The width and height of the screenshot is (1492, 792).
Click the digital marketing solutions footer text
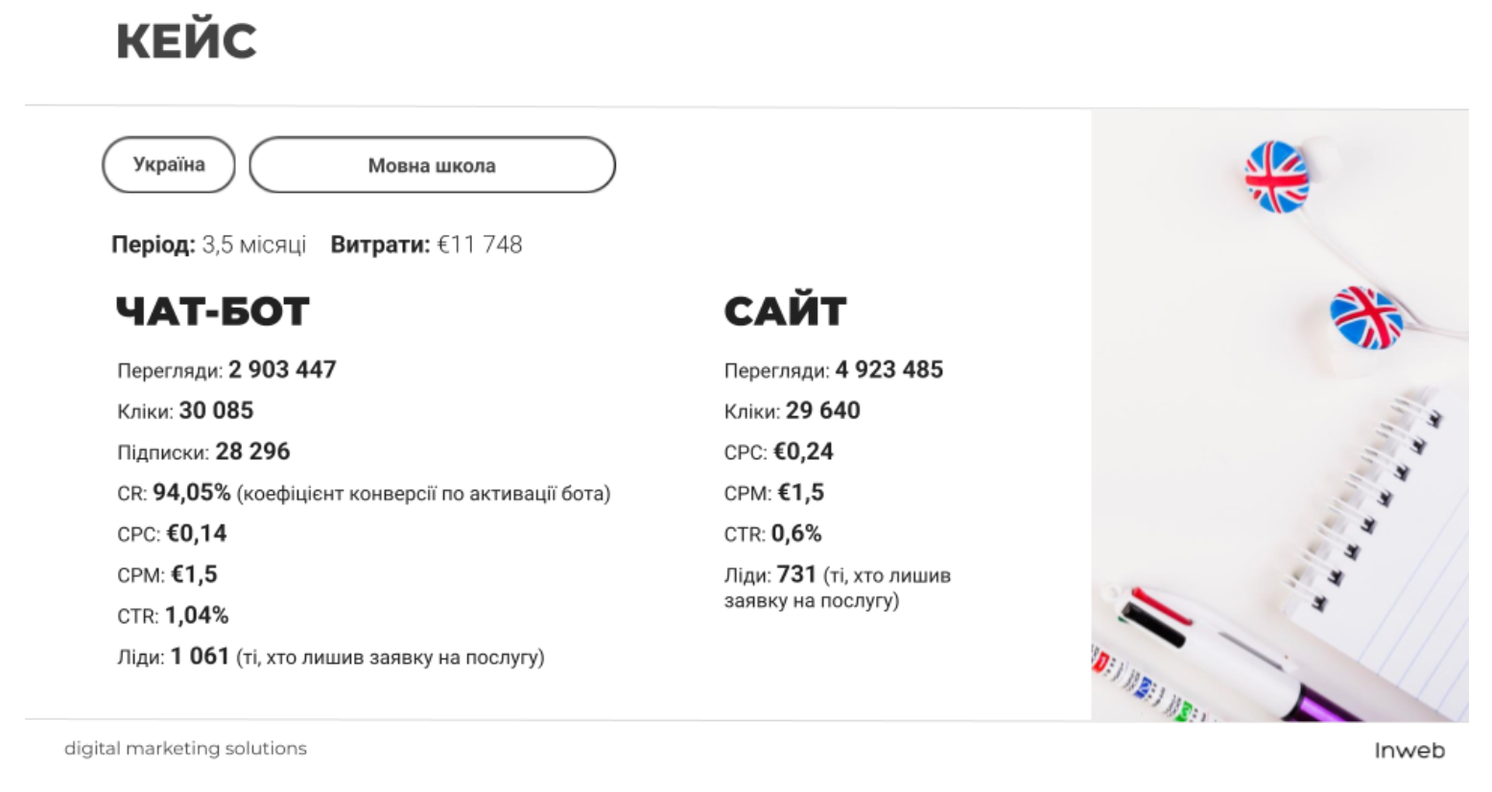tap(185, 748)
